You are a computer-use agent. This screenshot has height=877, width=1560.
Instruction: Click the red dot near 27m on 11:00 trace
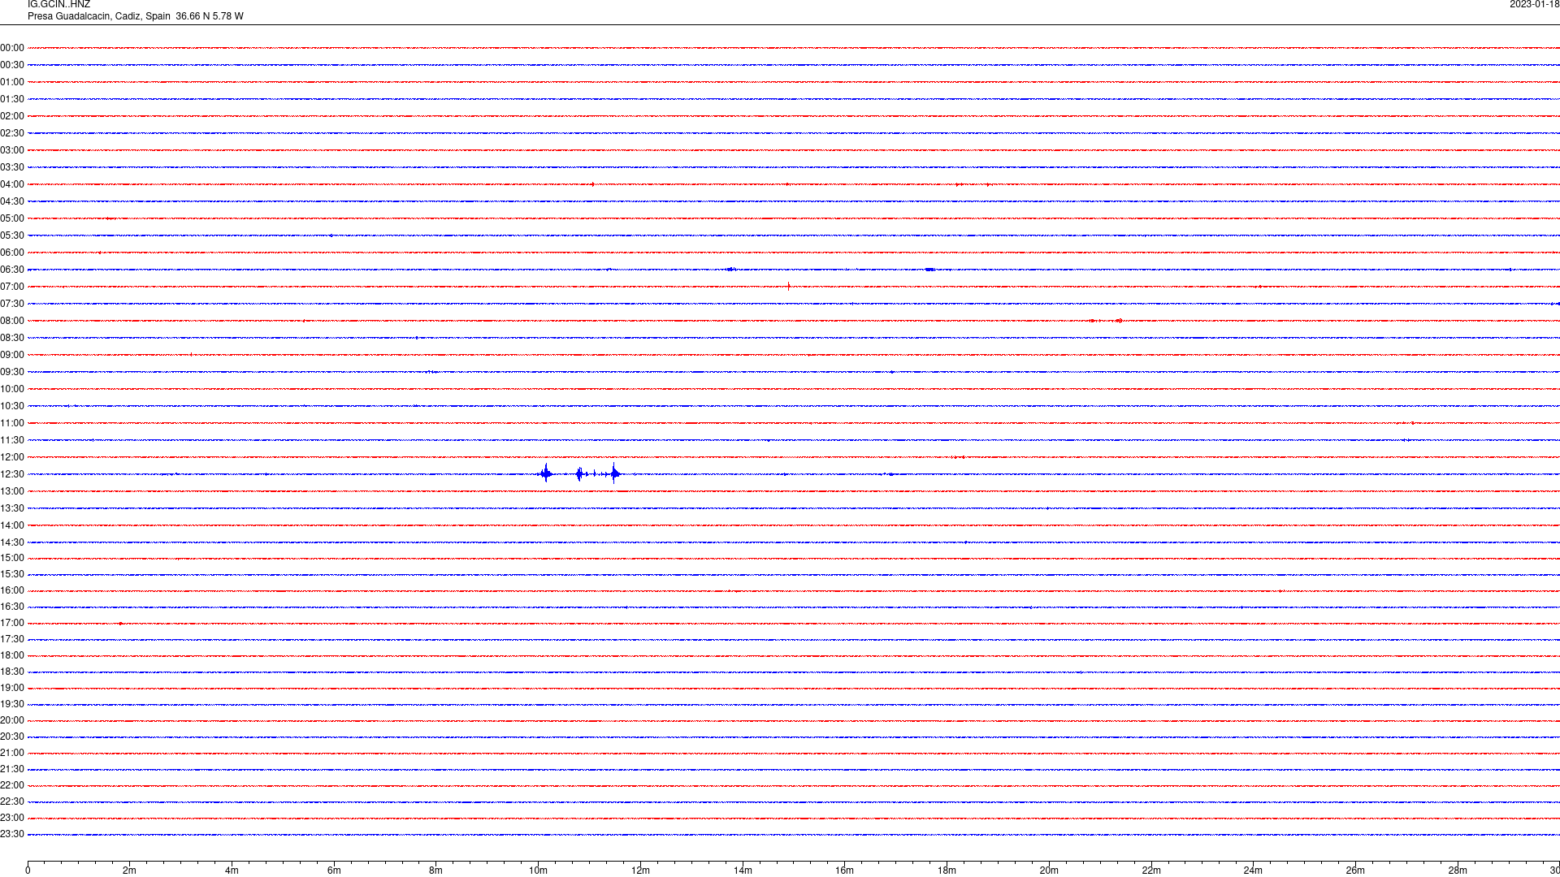pos(1412,423)
